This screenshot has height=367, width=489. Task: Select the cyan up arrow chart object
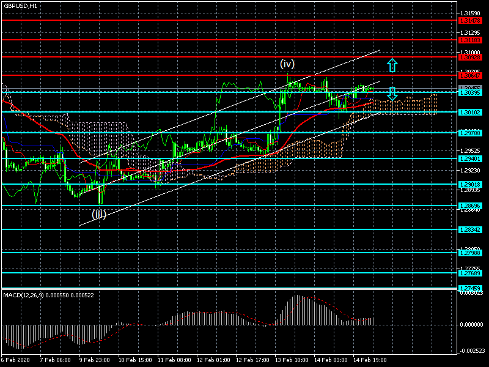pos(392,65)
